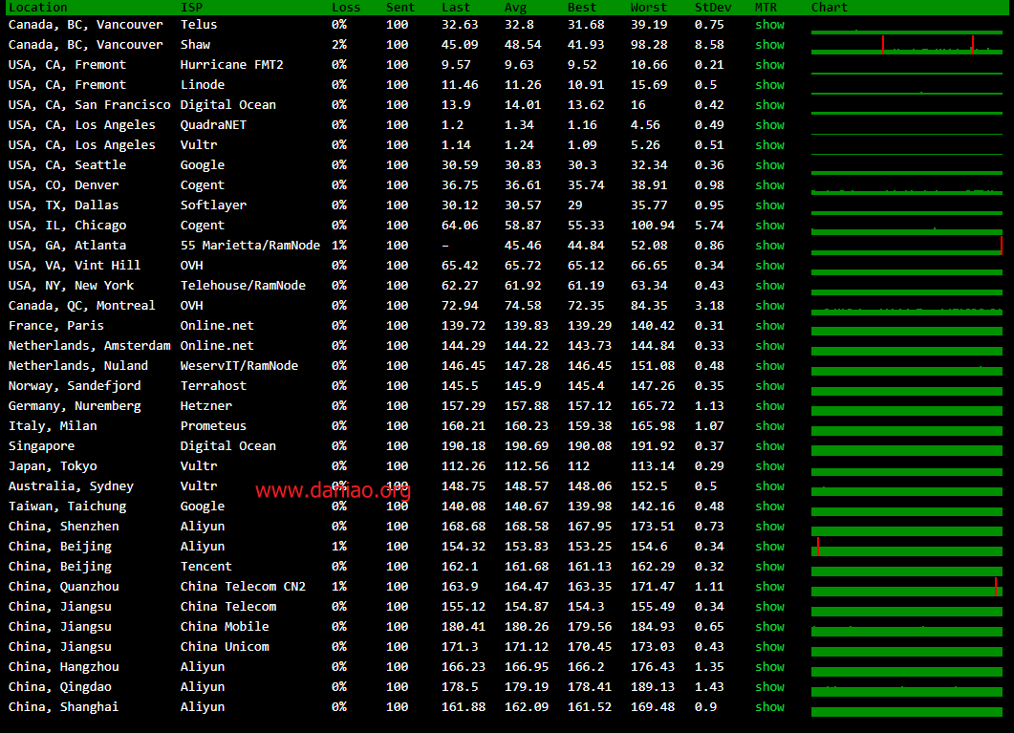Open MTR for Hurricane FMT2 Fremont
This screenshot has width=1014, height=733.
tap(769, 65)
